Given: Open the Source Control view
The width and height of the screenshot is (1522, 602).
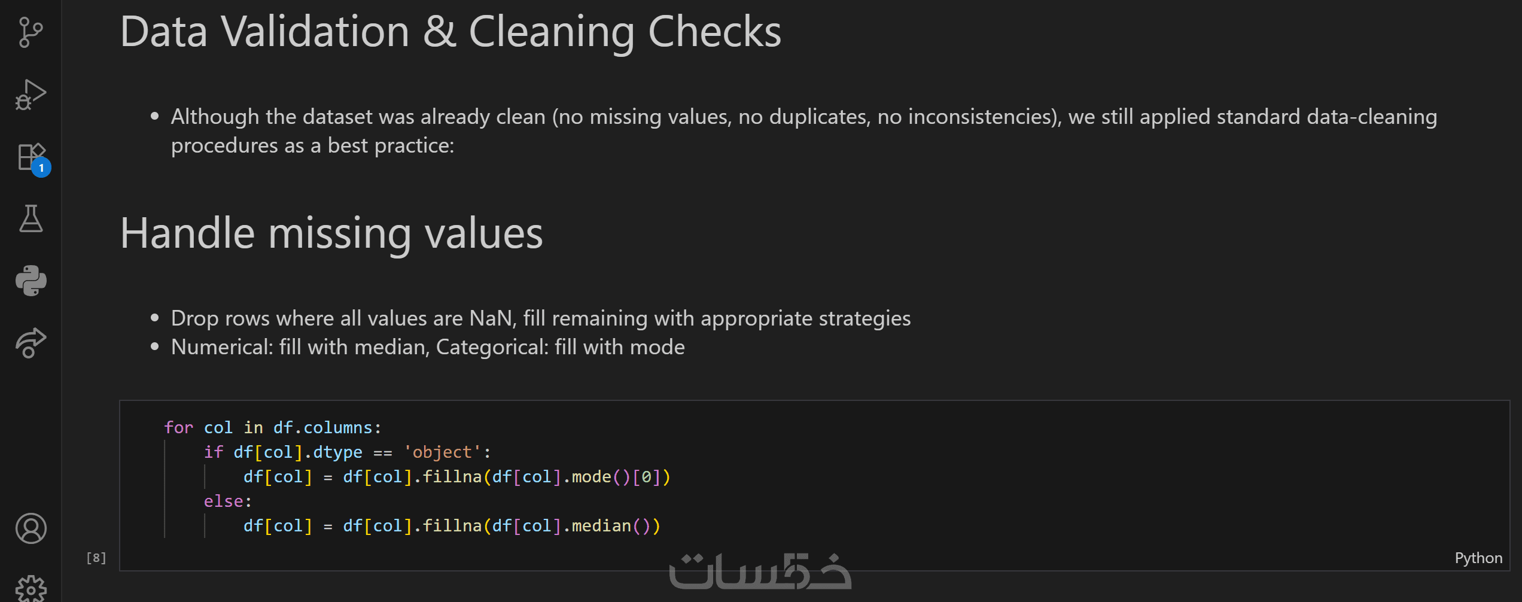Looking at the screenshot, I should coord(31,32).
